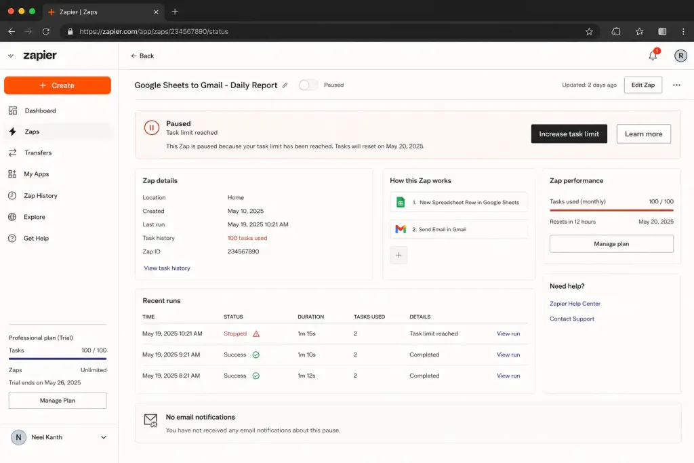Click the Edit Zap button
Image resolution: width=694 pixels, height=463 pixels.
(x=642, y=85)
